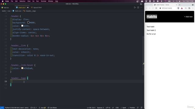Open Spotlight search in the menu bar
This screenshot has width=195, height=109.
pyautogui.click(x=177, y=1)
